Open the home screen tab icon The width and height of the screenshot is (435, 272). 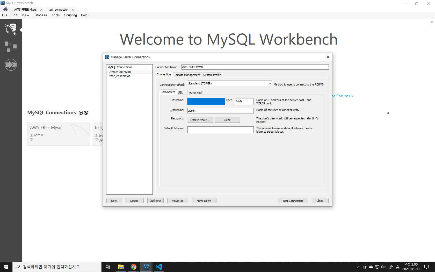(x=5, y=9)
